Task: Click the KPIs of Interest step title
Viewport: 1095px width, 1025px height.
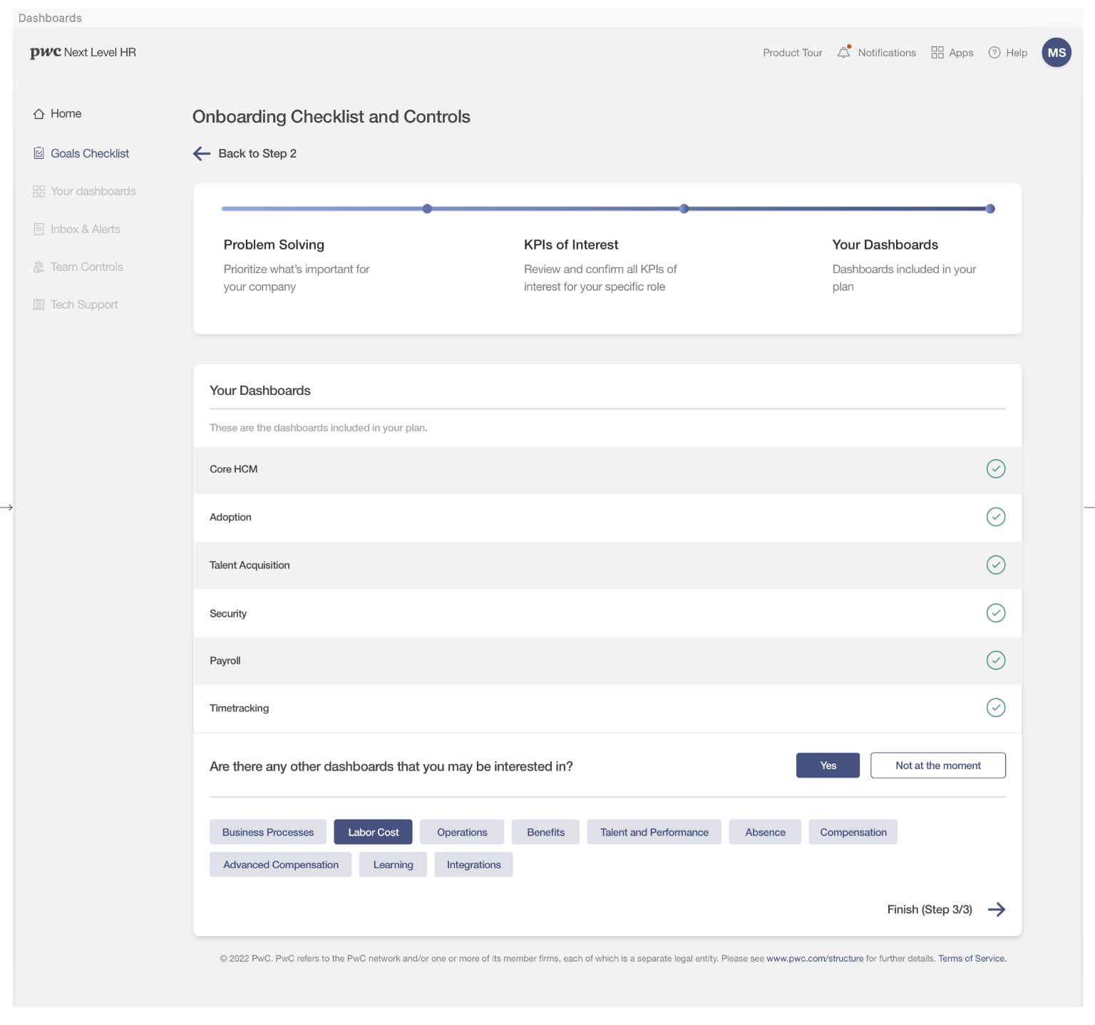Action: [571, 244]
